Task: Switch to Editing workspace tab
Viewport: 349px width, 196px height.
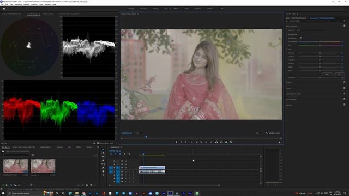Action: (155, 9)
